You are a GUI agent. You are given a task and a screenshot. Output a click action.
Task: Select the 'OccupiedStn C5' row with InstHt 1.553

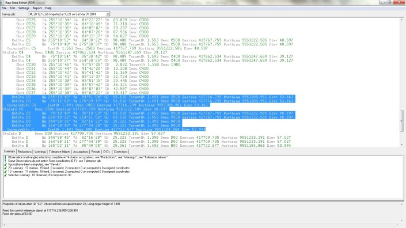click(107, 48)
